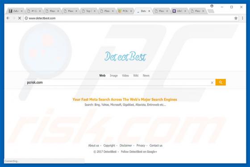Open the Copyright link
The height and width of the screenshot is (167, 250).
(x=109, y=145)
